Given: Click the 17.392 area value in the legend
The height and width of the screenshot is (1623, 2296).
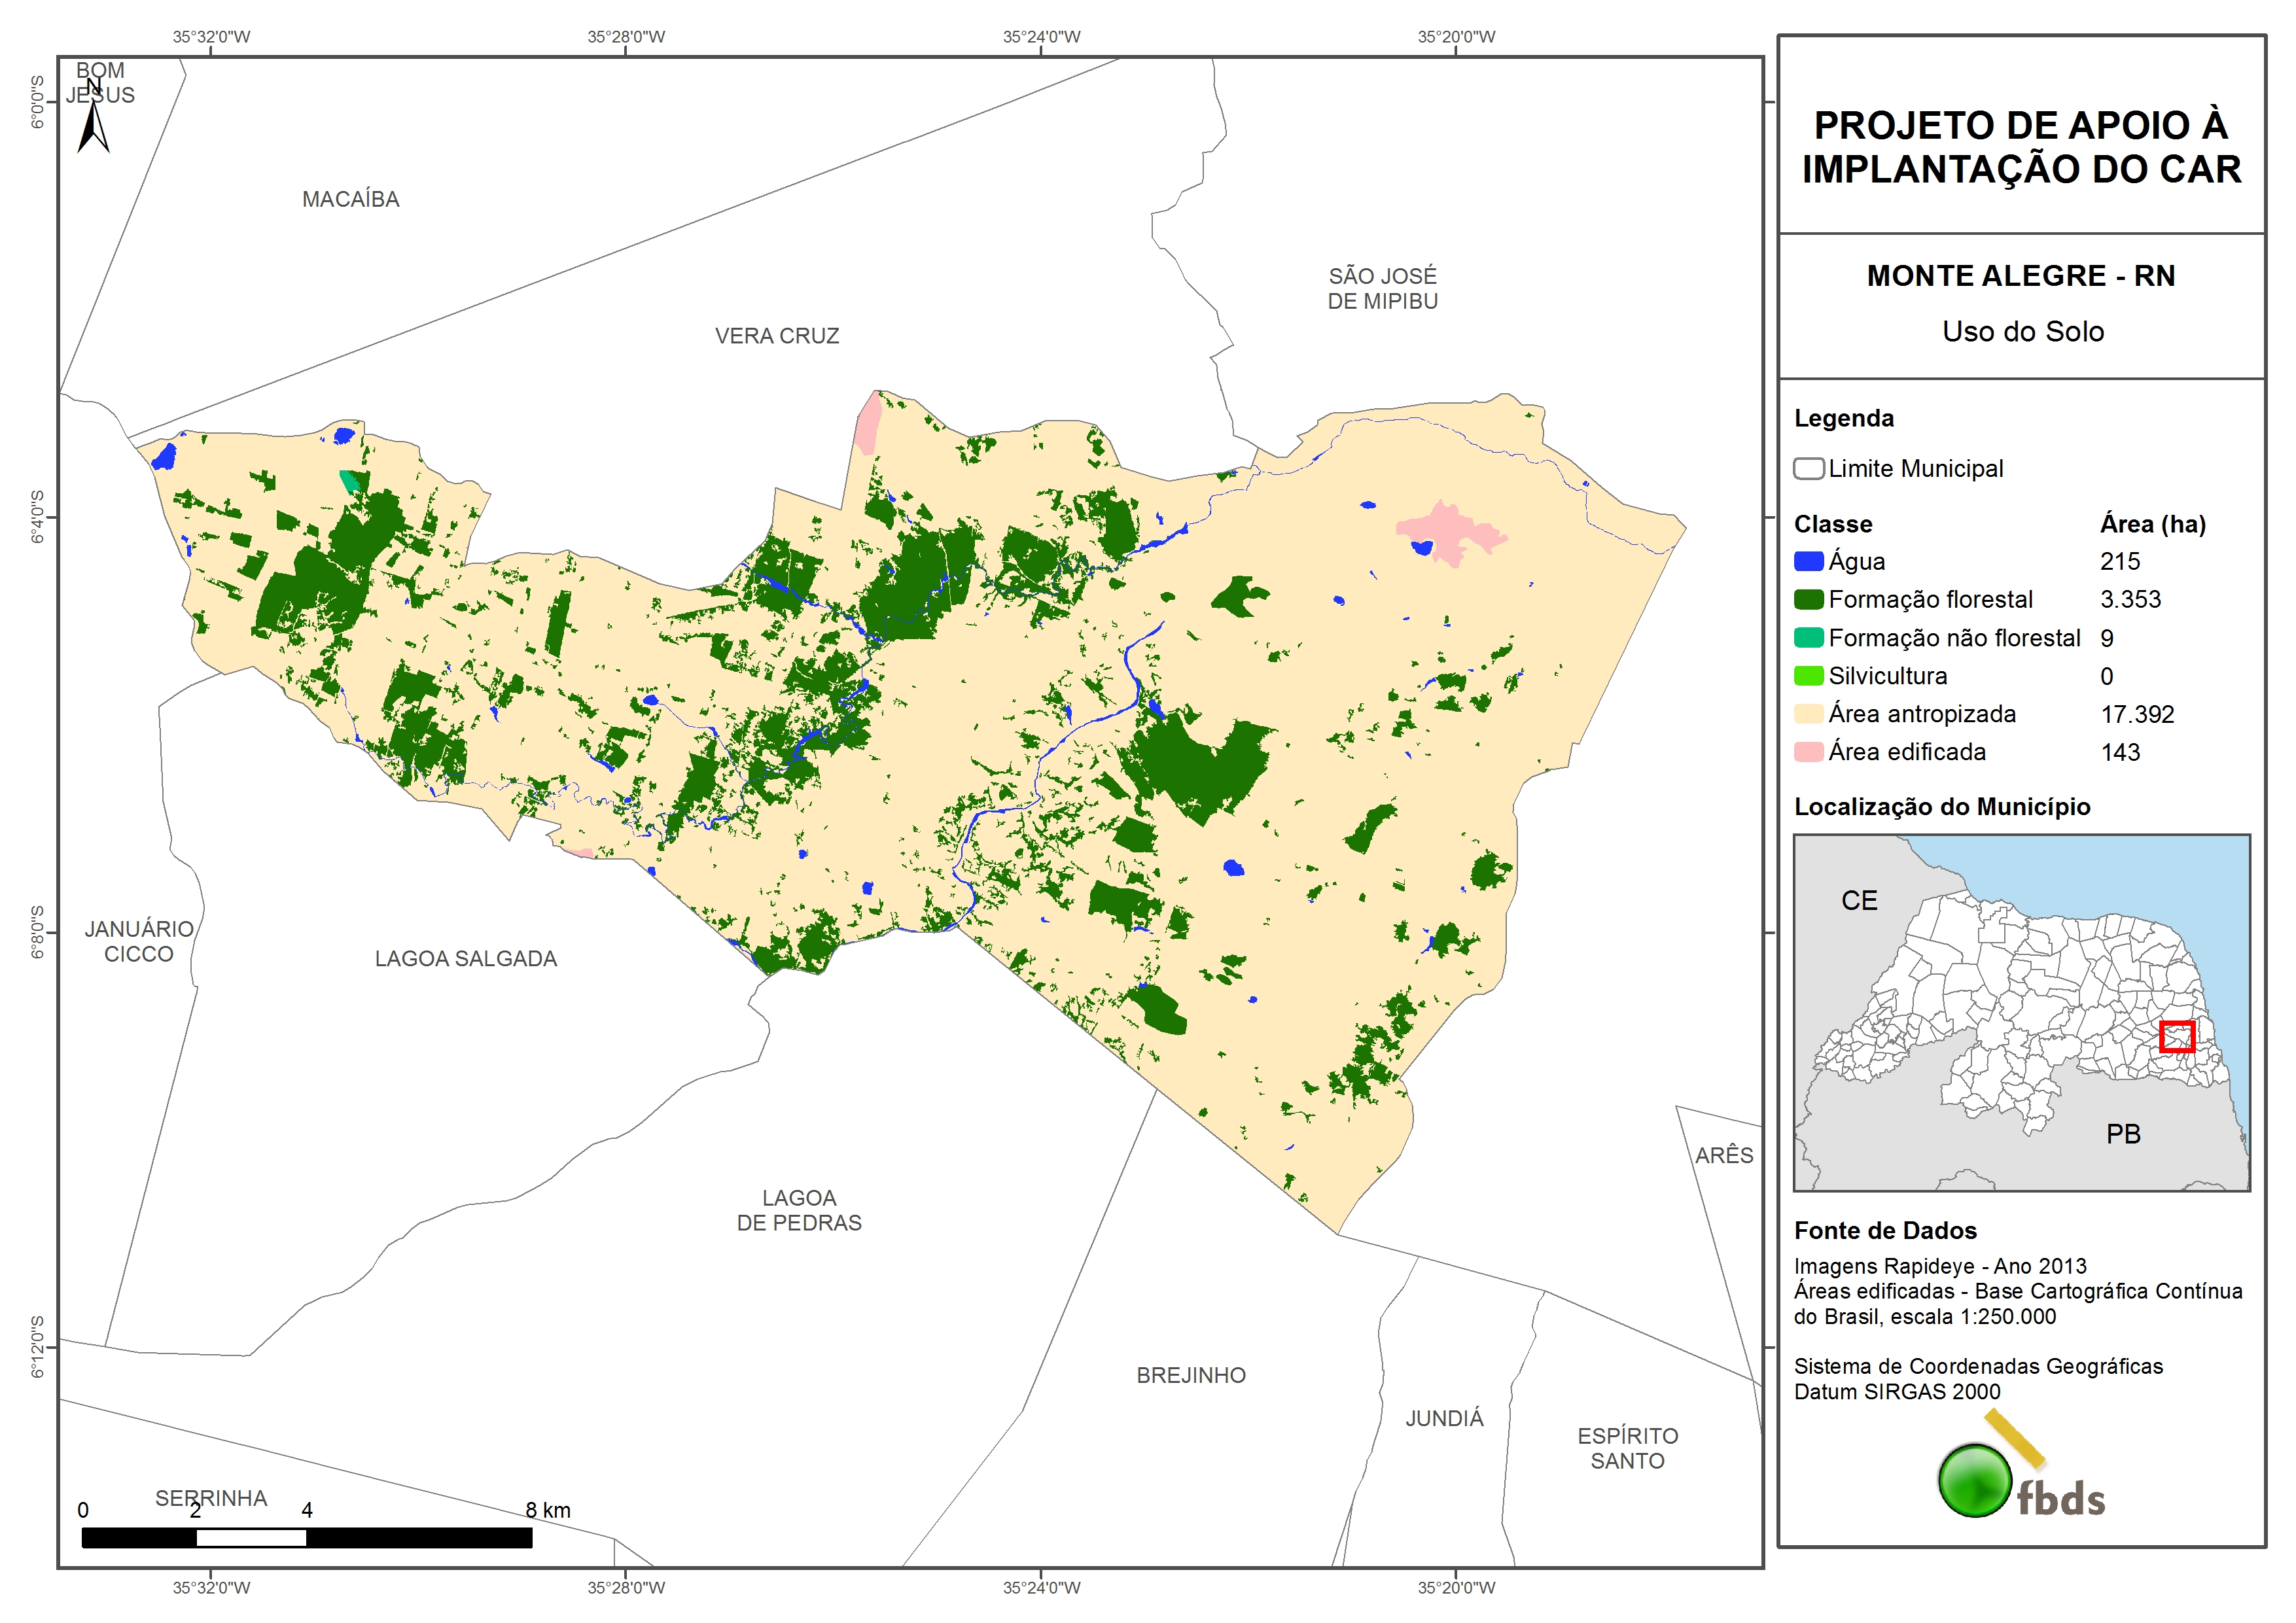Looking at the screenshot, I should coord(2137,715).
